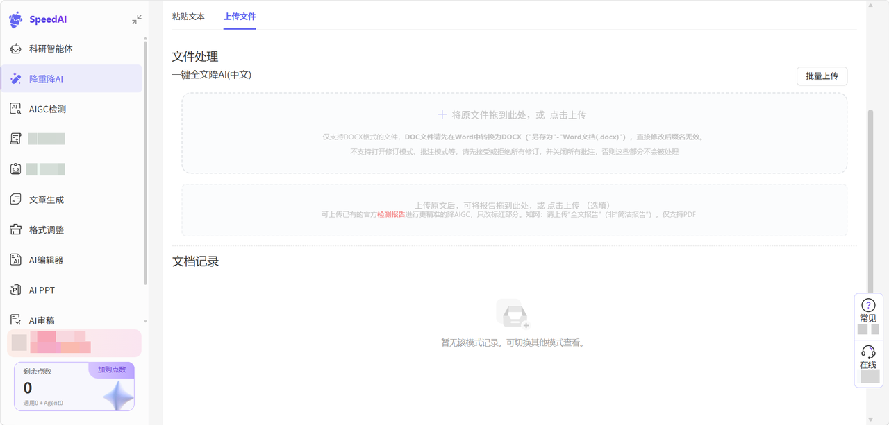The width and height of the screenshot is (889, 425).
Task: Click the 文档记录 heading
Action: tap(195, 261)
